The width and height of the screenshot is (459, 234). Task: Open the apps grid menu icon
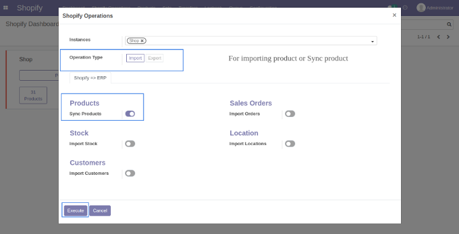point(6,8)
